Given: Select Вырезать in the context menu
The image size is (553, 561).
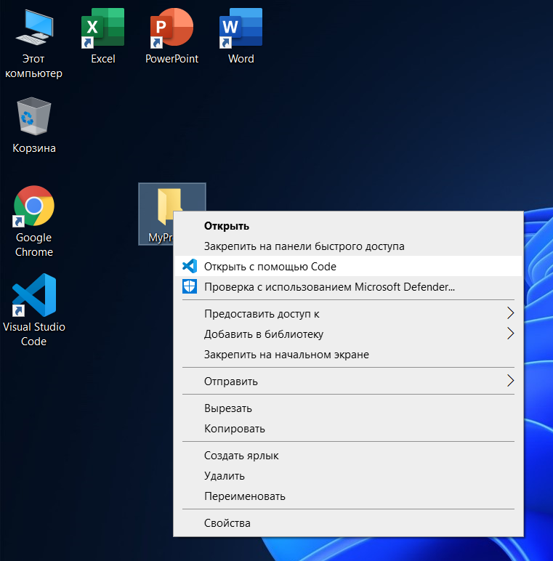Looking at the screenshot, I should [x=228, y=408].
